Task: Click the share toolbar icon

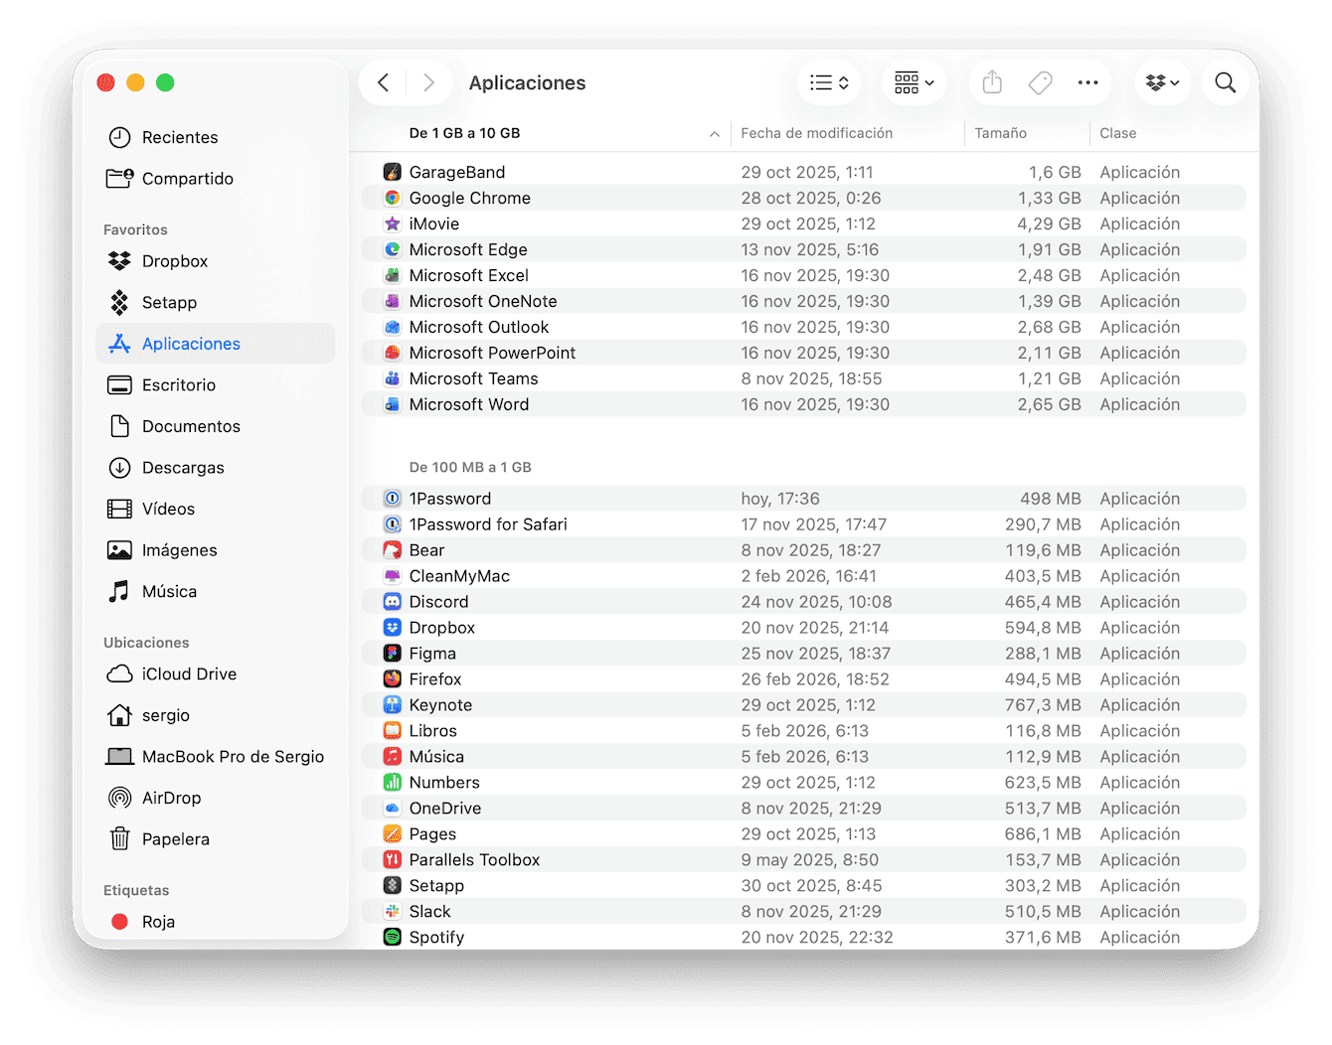Action: click(x=992, y=83)
